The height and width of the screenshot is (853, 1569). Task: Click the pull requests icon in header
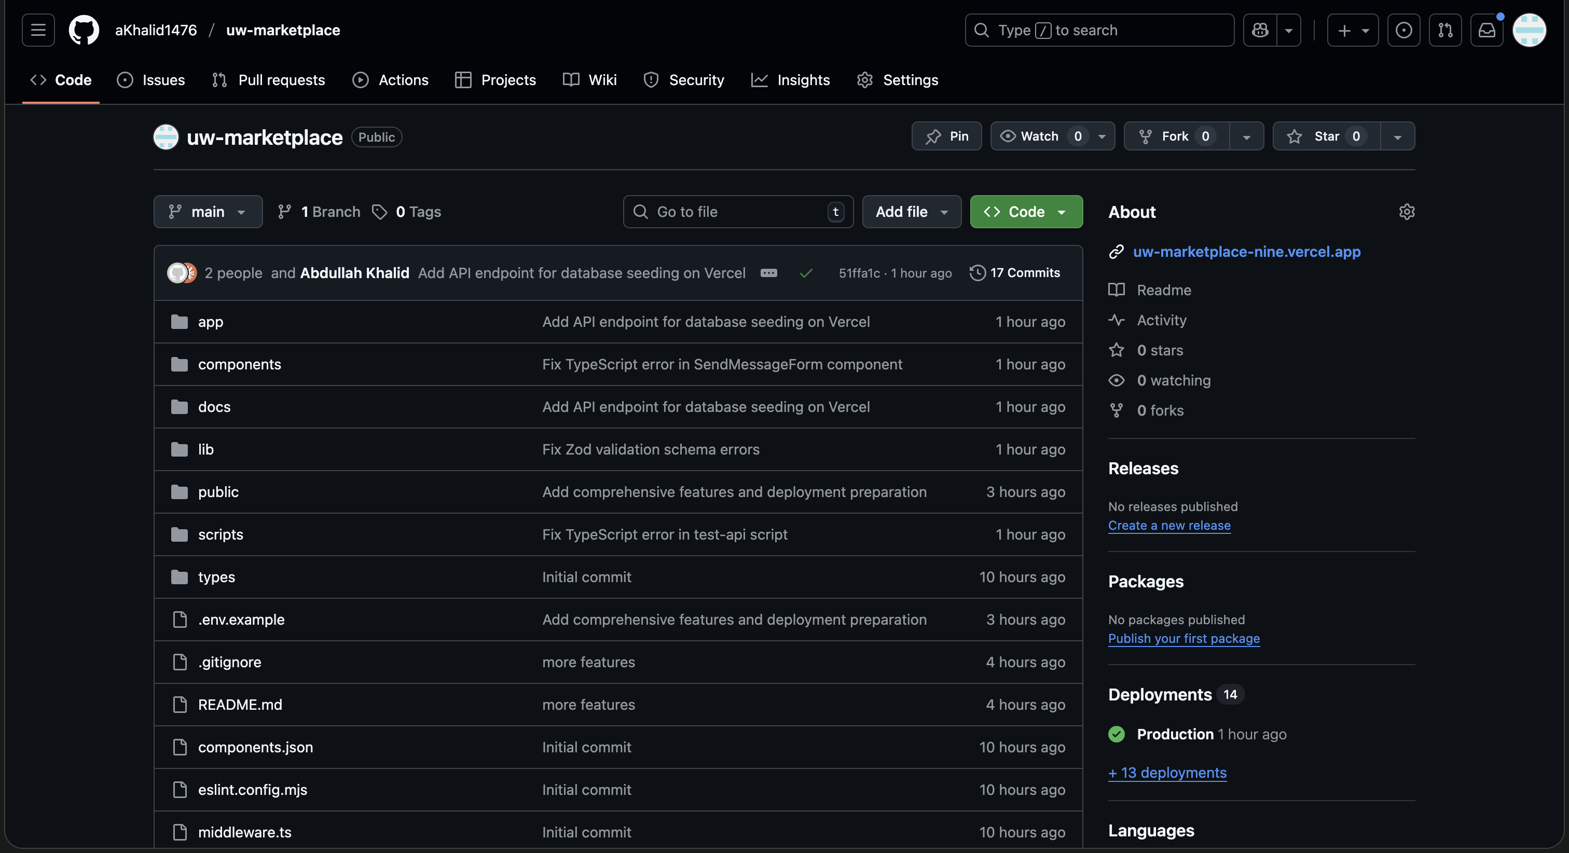click(x=1445, y=30)
